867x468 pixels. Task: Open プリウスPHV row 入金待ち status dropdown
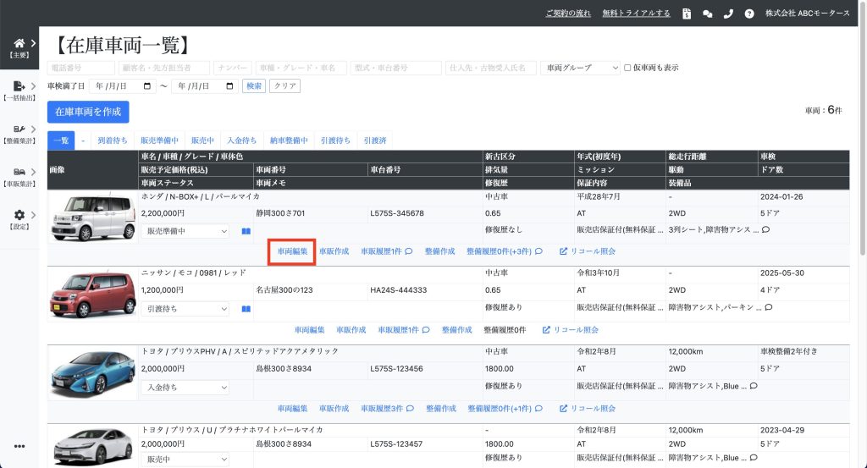point(185,388)
